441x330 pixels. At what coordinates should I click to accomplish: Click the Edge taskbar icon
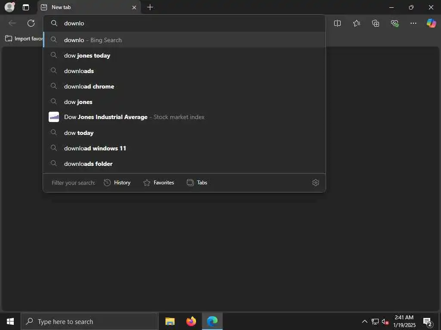[212, 321]
